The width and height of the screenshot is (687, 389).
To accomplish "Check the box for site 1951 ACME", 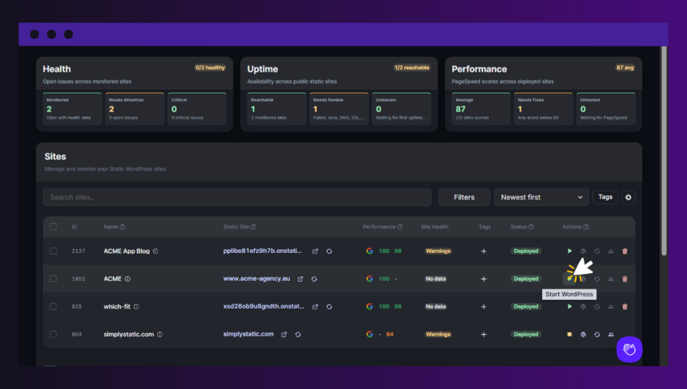I will 53,278.
